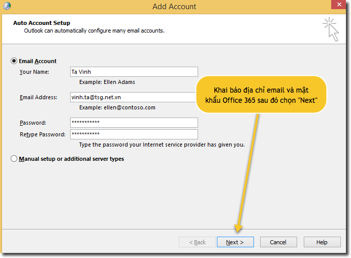Viewport: 351px width, 258px height.
Task: Click the Auto Account Setup heading
Action: tap(41, 23)
